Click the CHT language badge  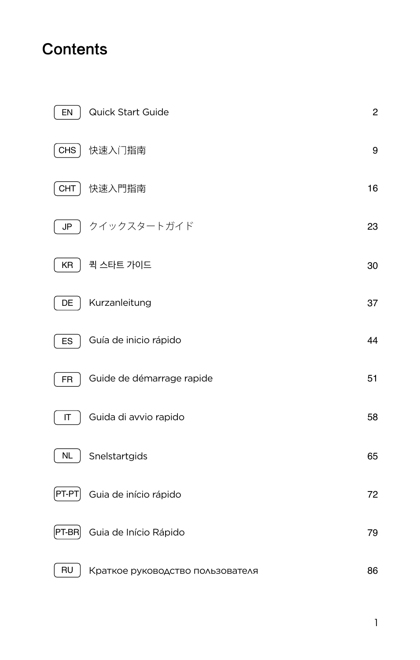67,188
